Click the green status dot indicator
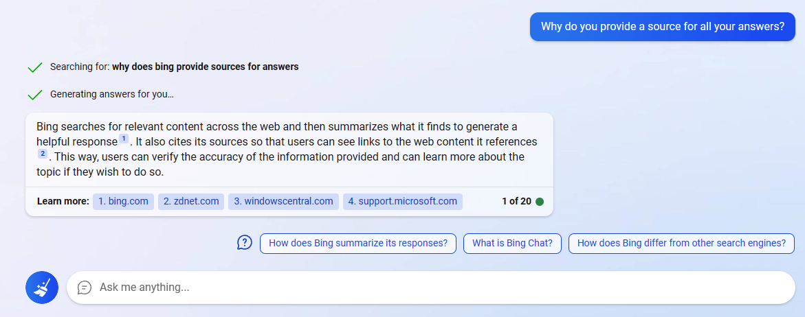Viewport: 805px width, 317px height. point(540,202)
